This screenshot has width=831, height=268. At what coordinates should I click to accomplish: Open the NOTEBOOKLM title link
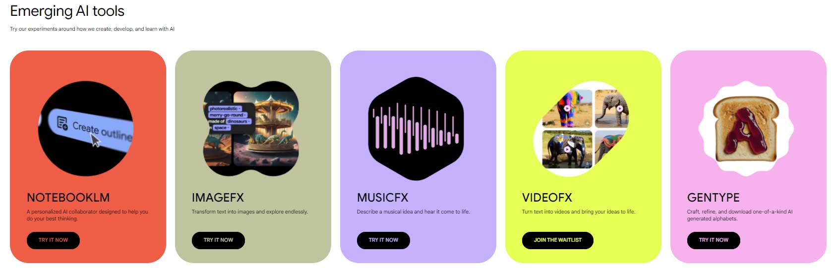click(x=68, y=198)
